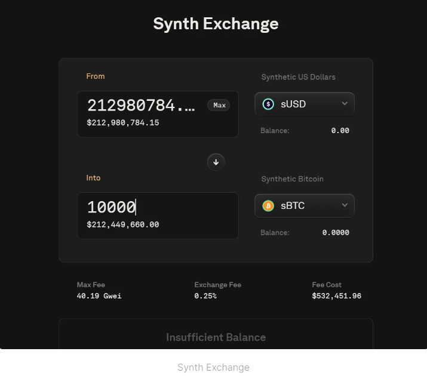Click the Synthetic Bitcoin label
The height and width of the screenshot is (376, 427).
(293, 179)
